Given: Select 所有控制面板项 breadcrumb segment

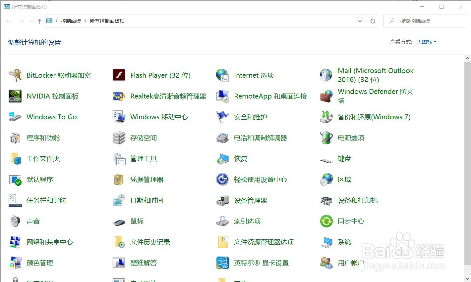Looking at the screenshot, I should [x=107, y=21].
